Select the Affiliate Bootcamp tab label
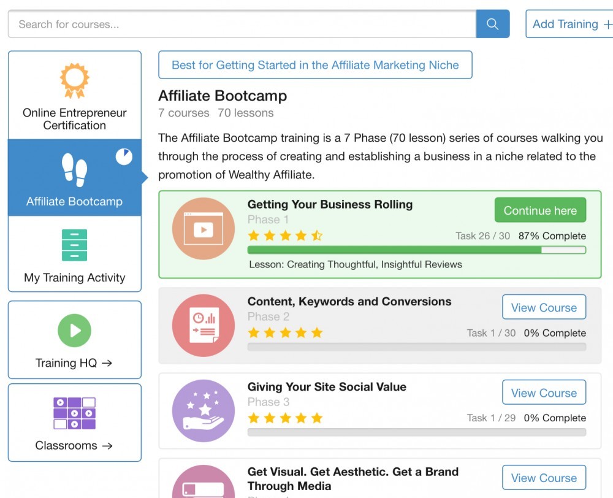Viewport: 613px width, 498px height. [x=74, y=201]
